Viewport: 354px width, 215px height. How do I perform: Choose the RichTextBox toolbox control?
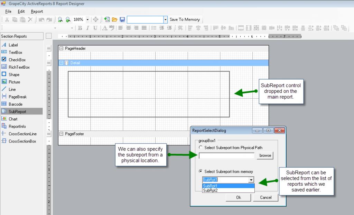19,67
